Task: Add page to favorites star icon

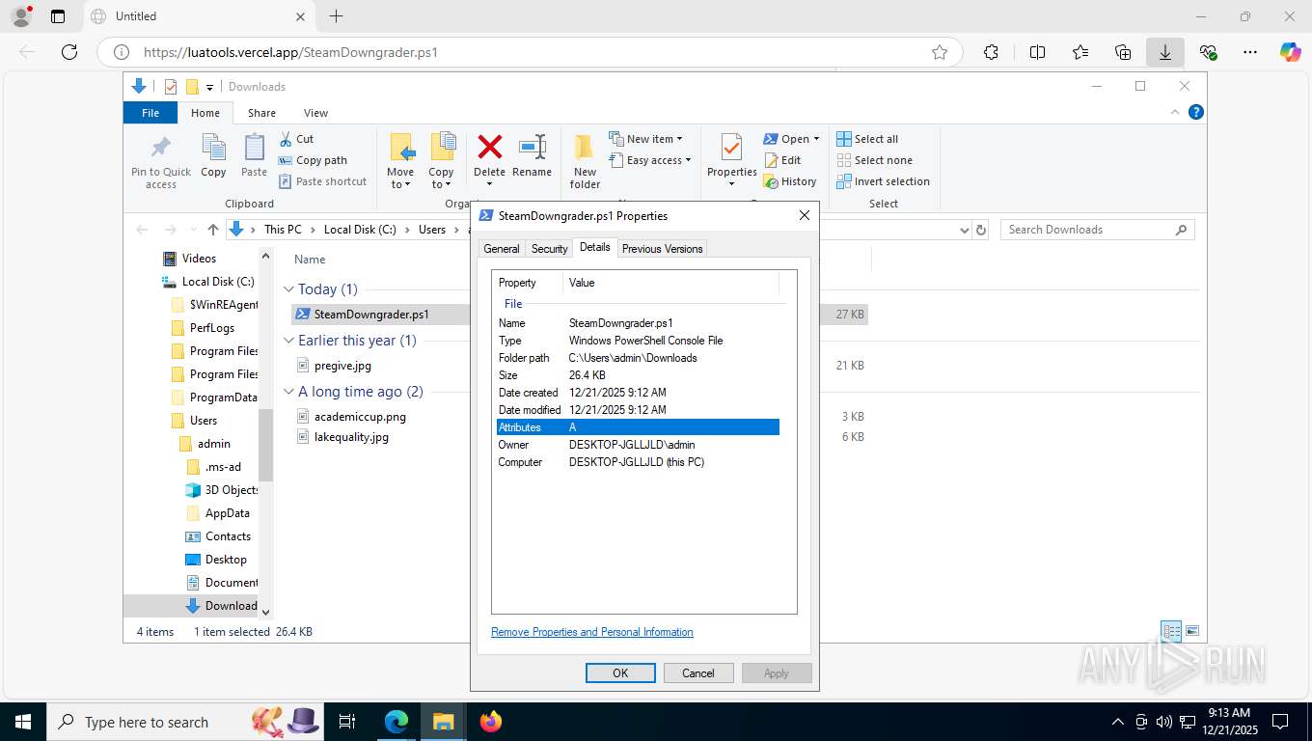Action: 939,52
